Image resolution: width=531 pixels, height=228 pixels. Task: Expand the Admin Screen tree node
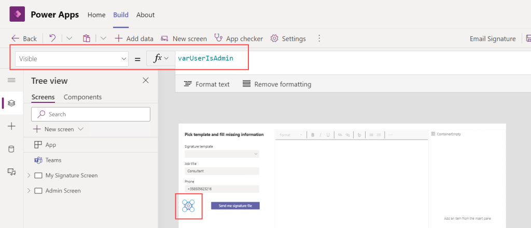coord(29,191)
